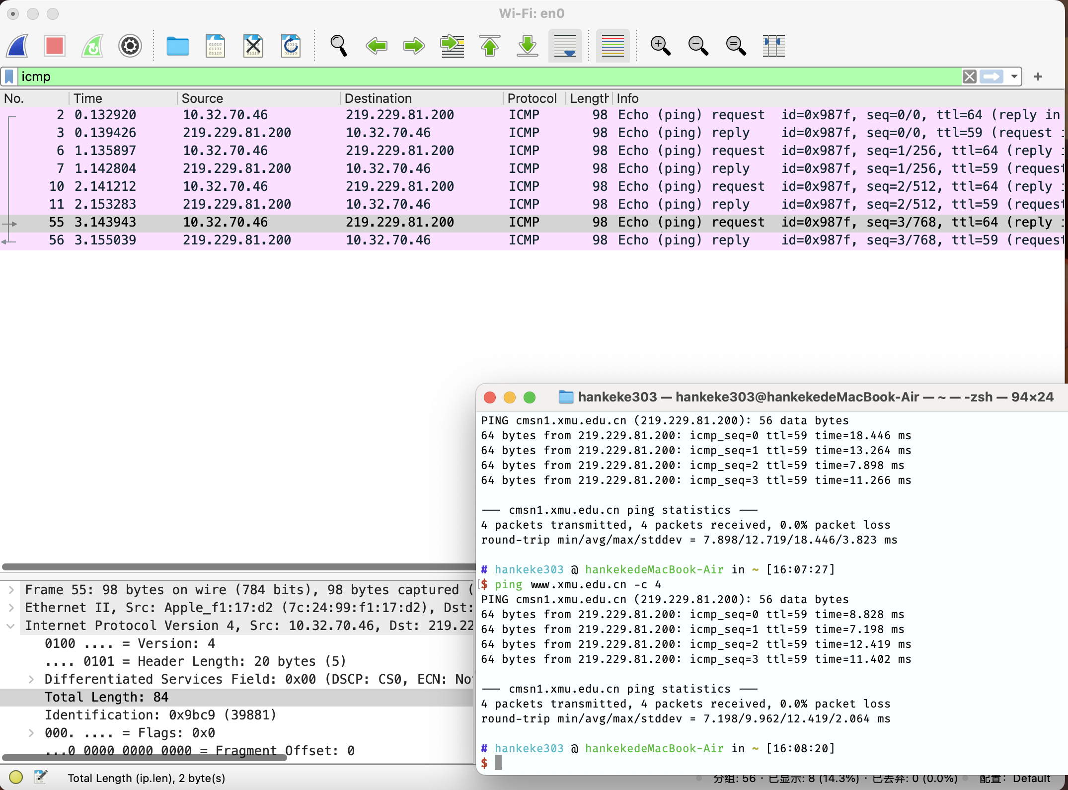The height and width of the screenshot is (790, 1068).
Task: Stop the running capture with the red square
Action: 55,46
